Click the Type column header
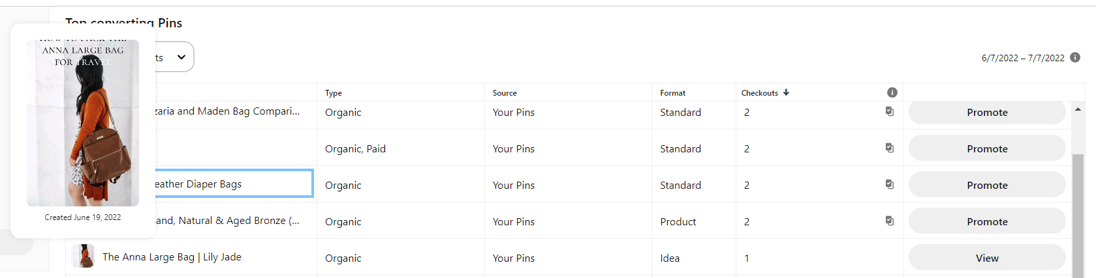Screen dimensions: 1096x278 click(x=333, y=93)
